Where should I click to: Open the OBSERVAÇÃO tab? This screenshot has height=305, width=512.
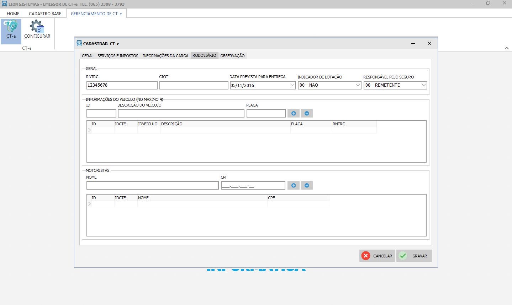click(232, 56)
